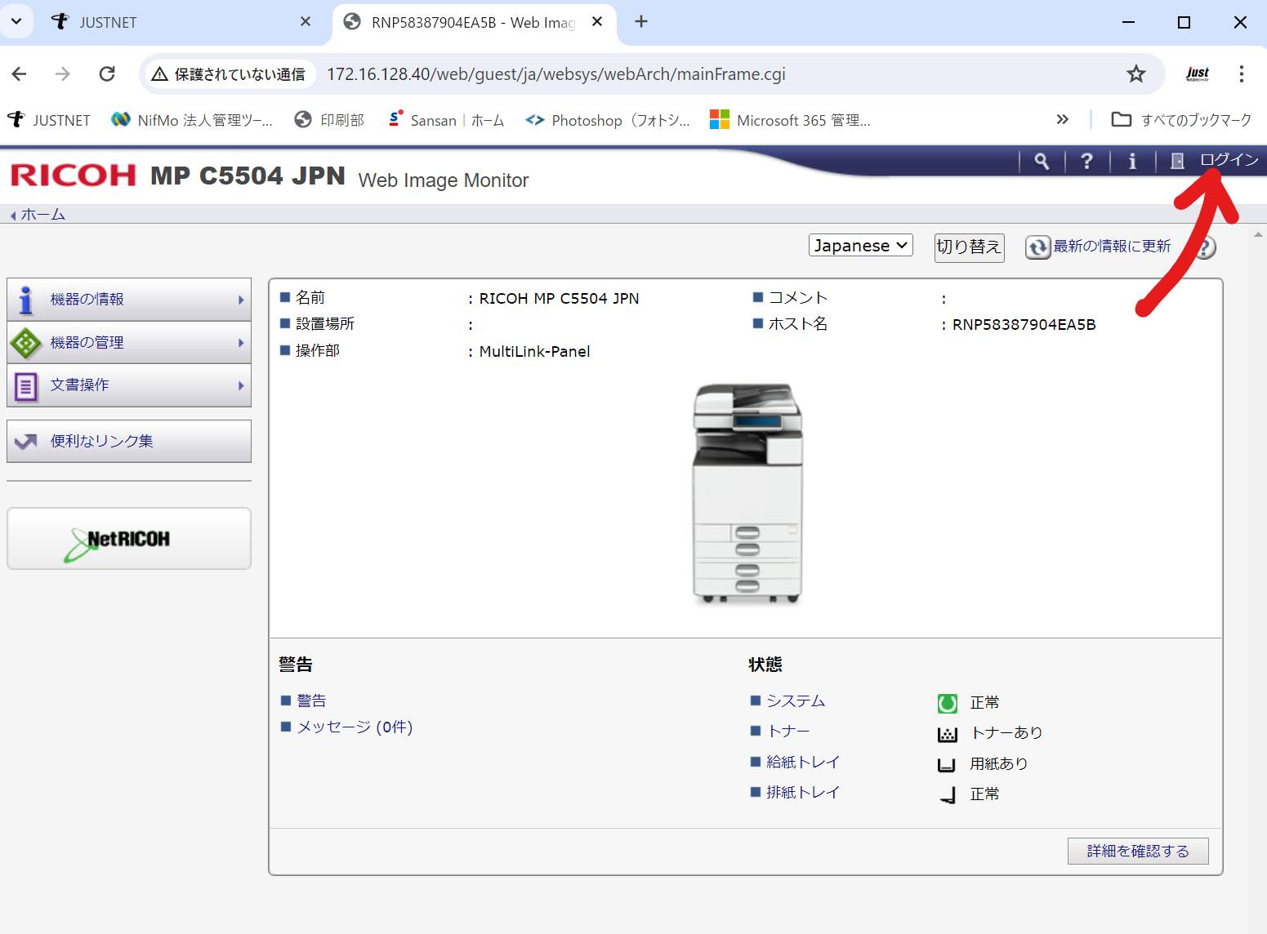This screenshot has width=1267, height=934.
Task: Expand arrow on 機器の管理 row
Action: pyautogui.click(x=241, y=343)
